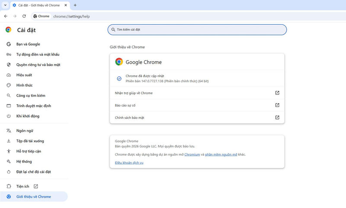
Task: Click the translate icon for Ngôn ngữ
Action: point(9,131)
